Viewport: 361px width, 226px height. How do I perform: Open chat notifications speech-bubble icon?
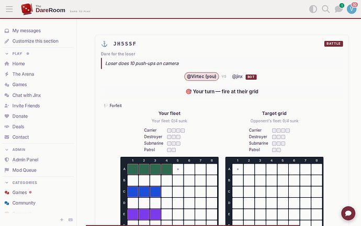coord(339,9)
